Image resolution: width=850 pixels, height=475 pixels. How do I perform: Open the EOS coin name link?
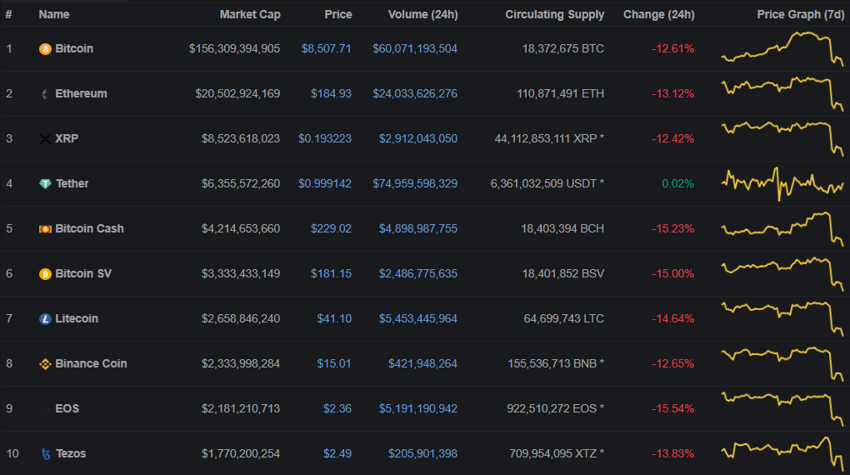tap(67, 408)
